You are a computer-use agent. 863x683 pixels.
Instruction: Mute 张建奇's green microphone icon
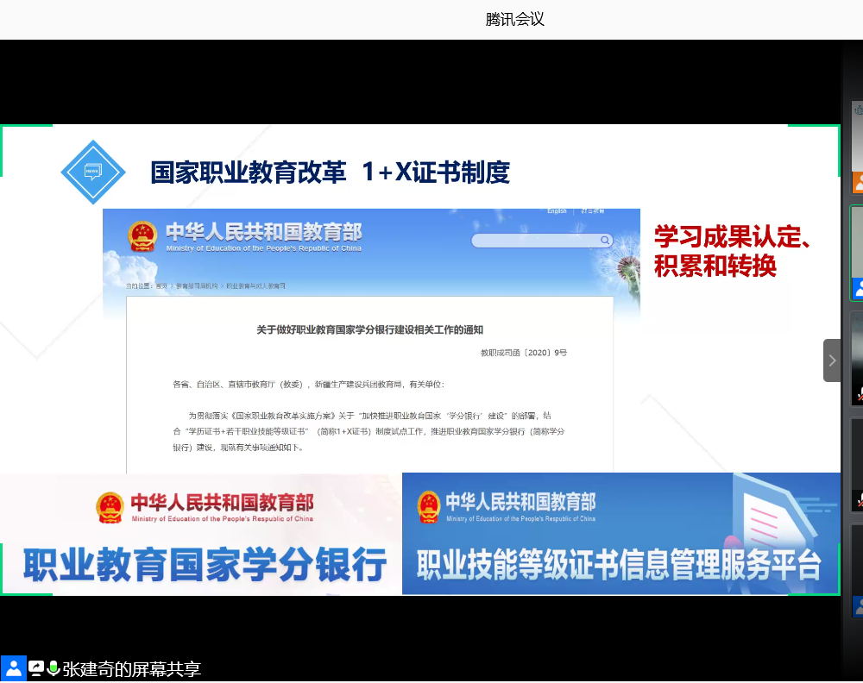point(54,667)
